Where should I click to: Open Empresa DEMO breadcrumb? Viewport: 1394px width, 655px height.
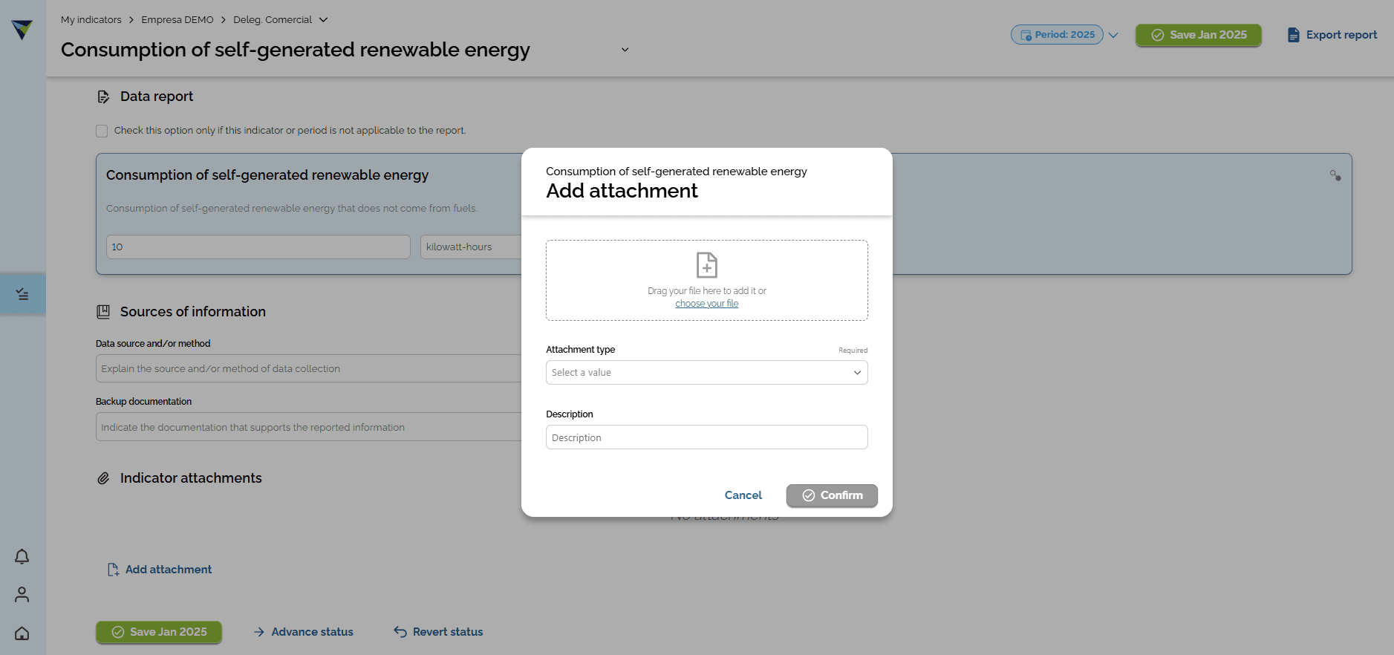click(177, 20)
